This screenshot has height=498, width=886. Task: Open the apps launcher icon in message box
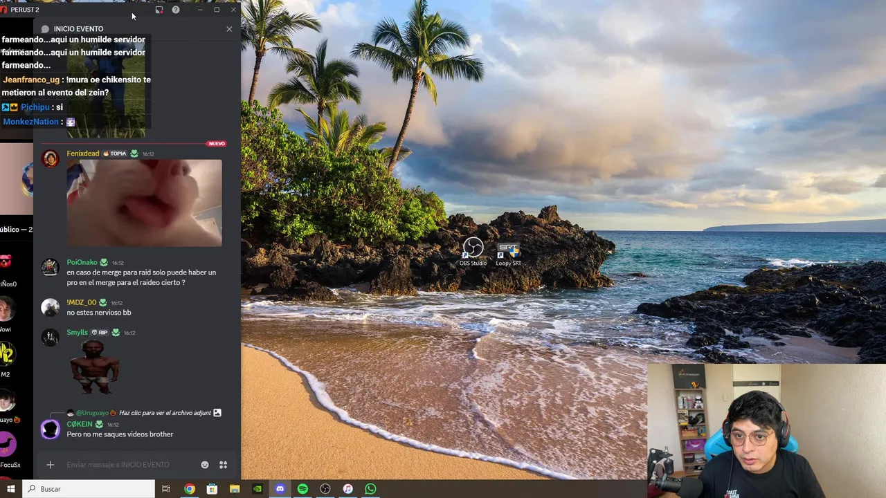(x=223, y=465)
